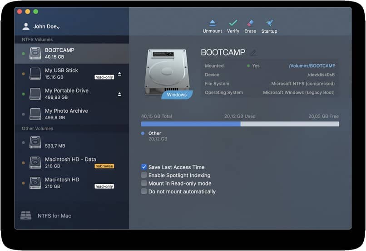The width and height of the screenshot is (366, 251).
Task: Click the My Photo Archive drive icon
Action: click(35, 114)
